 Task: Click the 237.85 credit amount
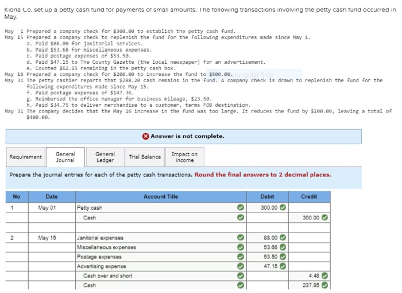pos(311,286)
